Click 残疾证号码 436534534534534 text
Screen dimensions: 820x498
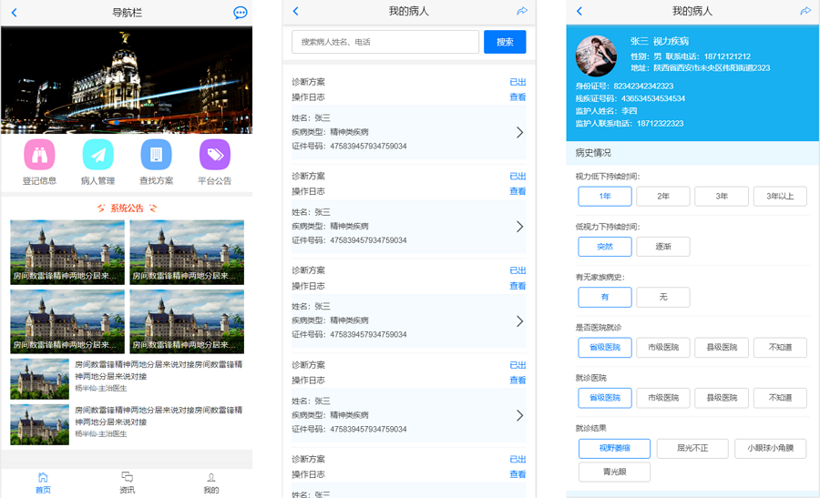[x=630, y=98]
